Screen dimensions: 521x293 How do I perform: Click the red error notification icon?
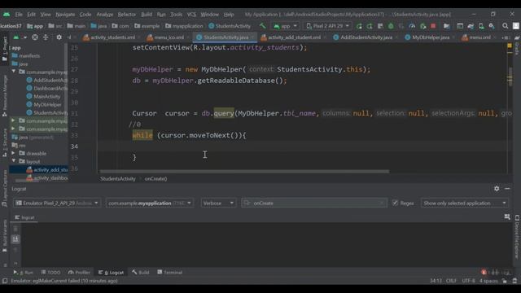(x=484, y=273)
